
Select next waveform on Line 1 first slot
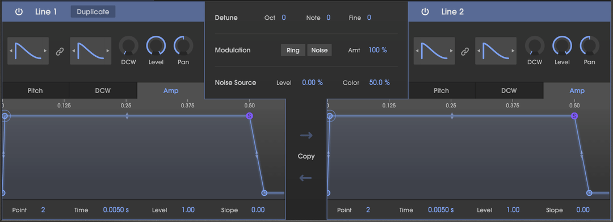click(46, 51)
